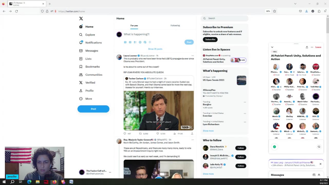Follow Joseph D. McBride
Image resolution: width=329 pixels, height=185 pixels.
(x=241, y=157)
